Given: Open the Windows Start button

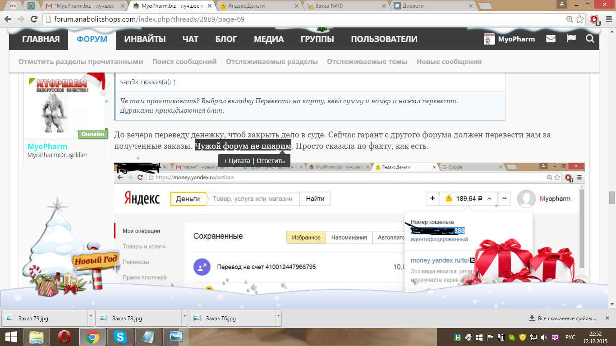Looking at the screenshot, I should (x=11, y=337).
